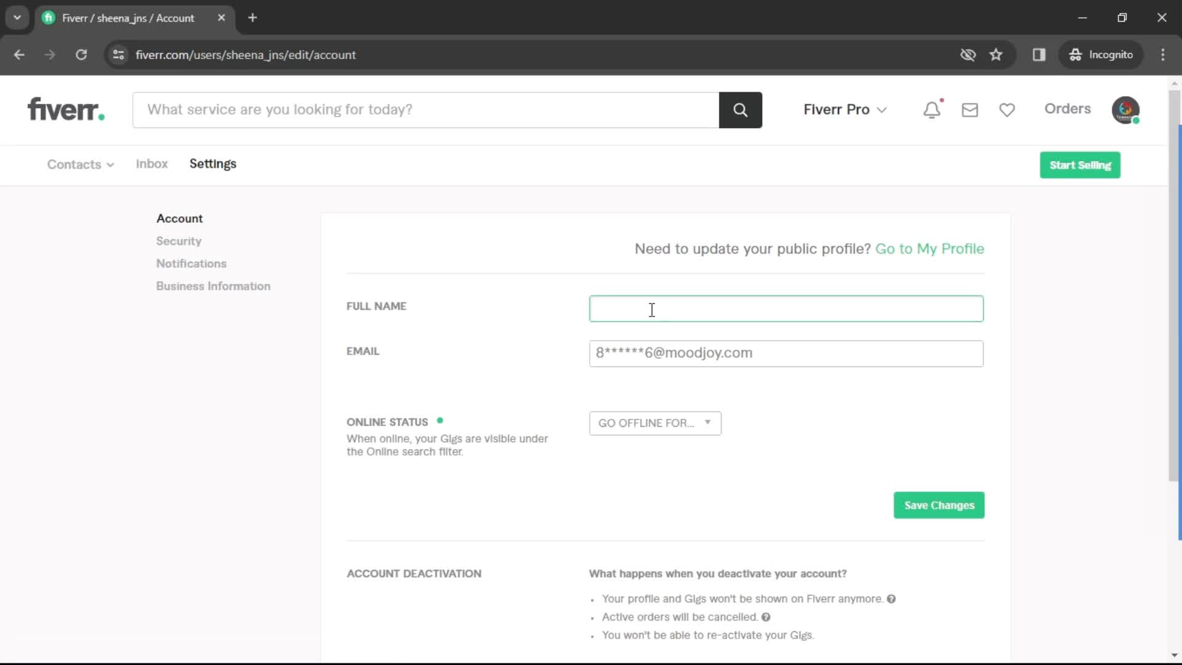Expand the Contacts dropdown menu
This screenshot has height=665, width=1182.
(x=81, y=163)
